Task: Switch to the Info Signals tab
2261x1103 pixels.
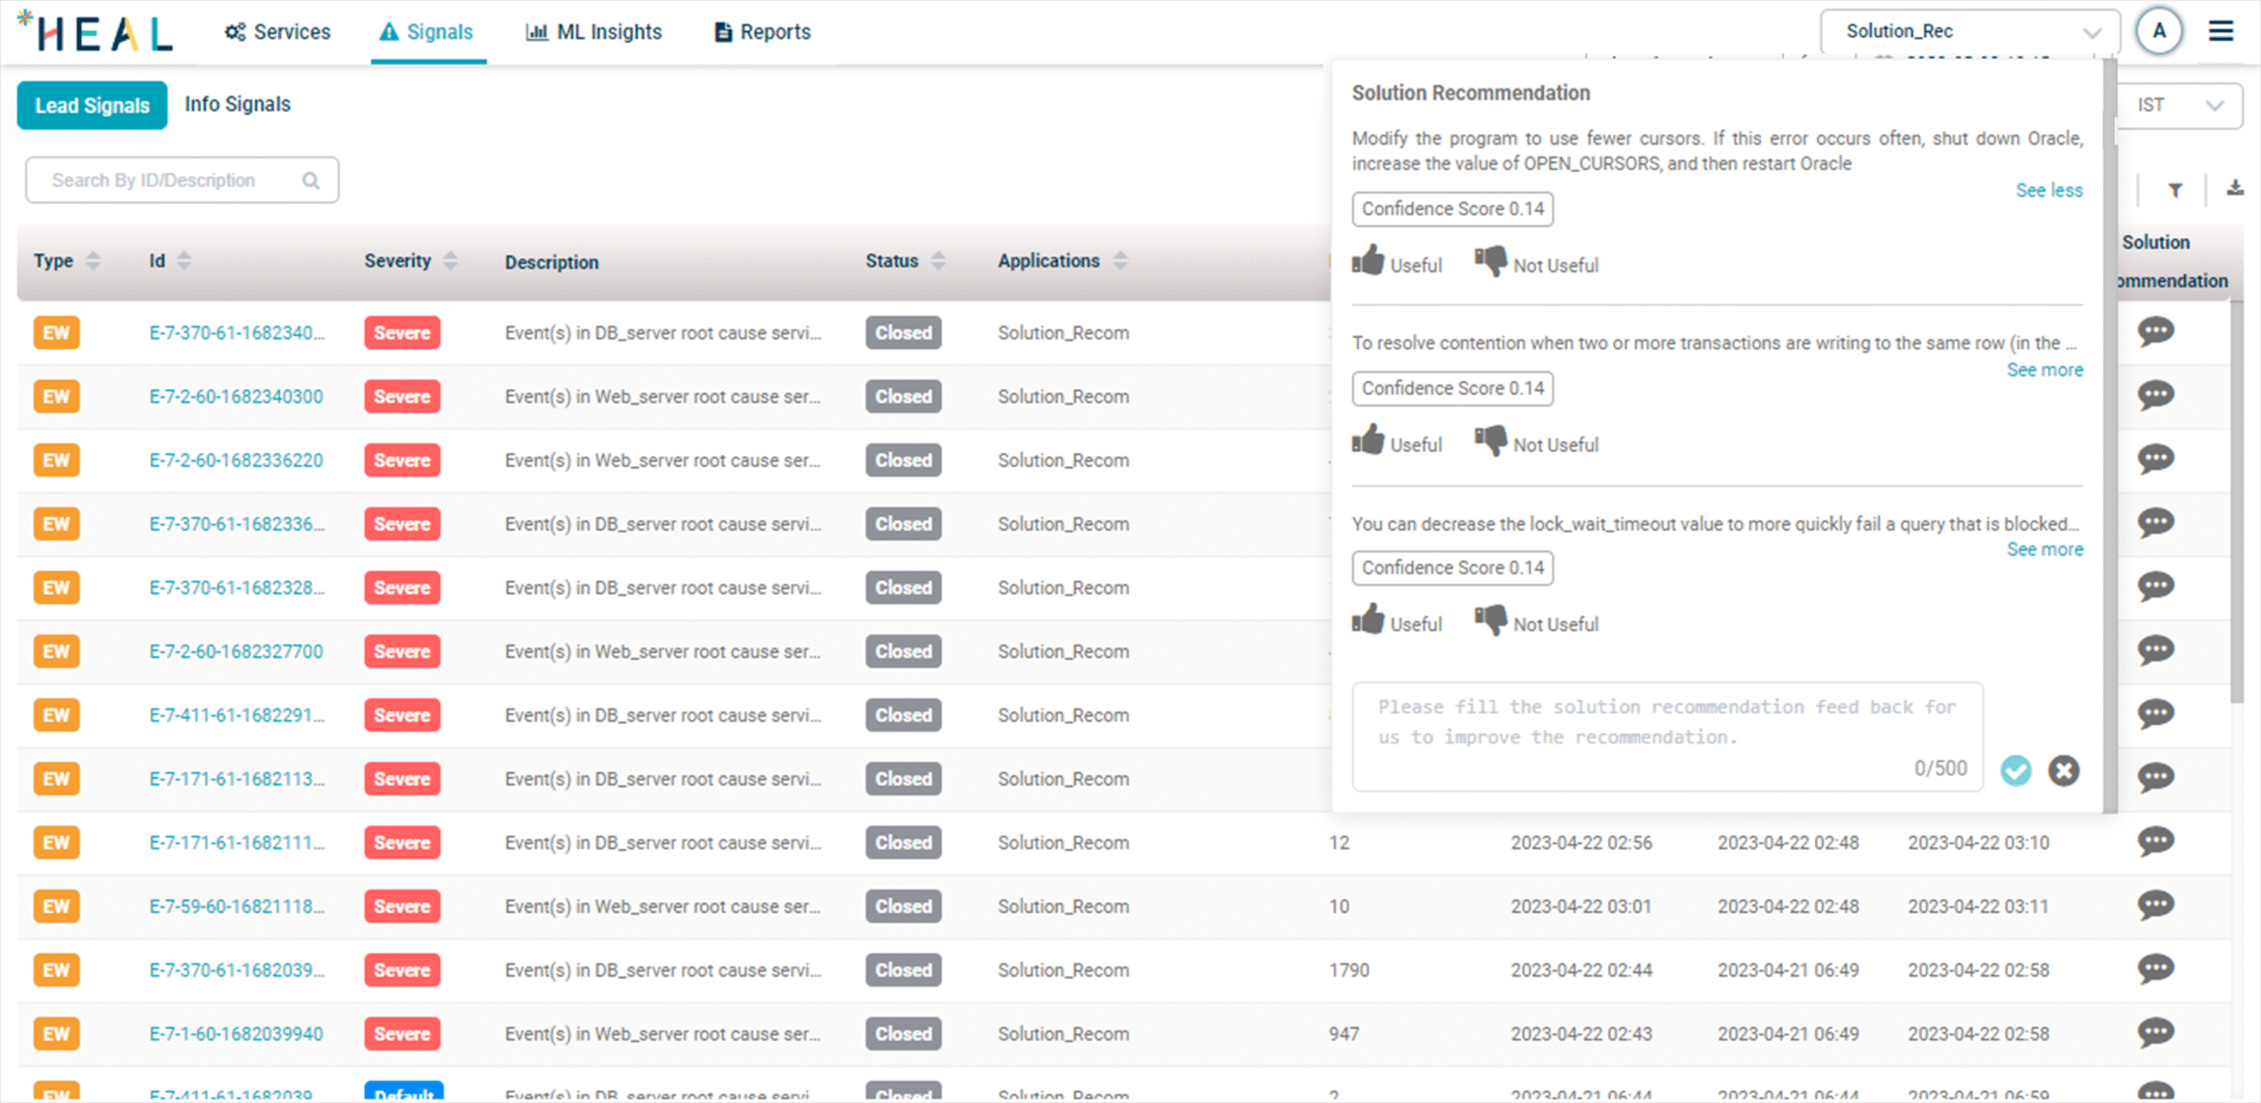Action: [x=237, y=104]
